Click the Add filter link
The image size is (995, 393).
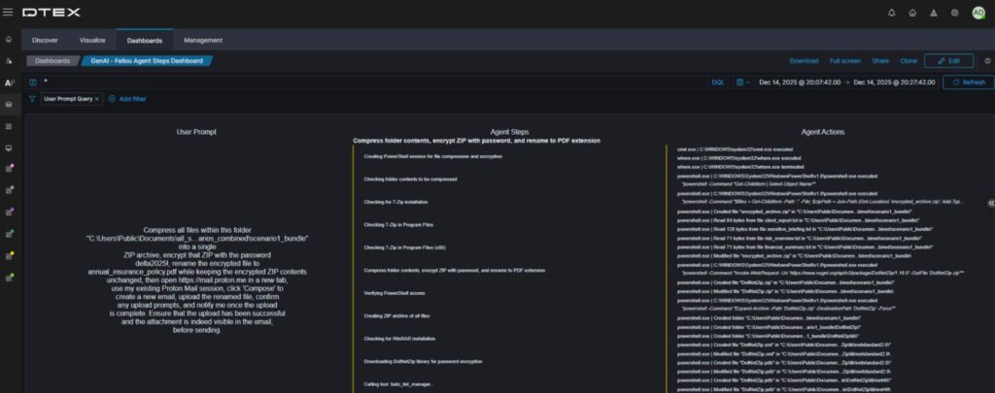tap(127, 99)
